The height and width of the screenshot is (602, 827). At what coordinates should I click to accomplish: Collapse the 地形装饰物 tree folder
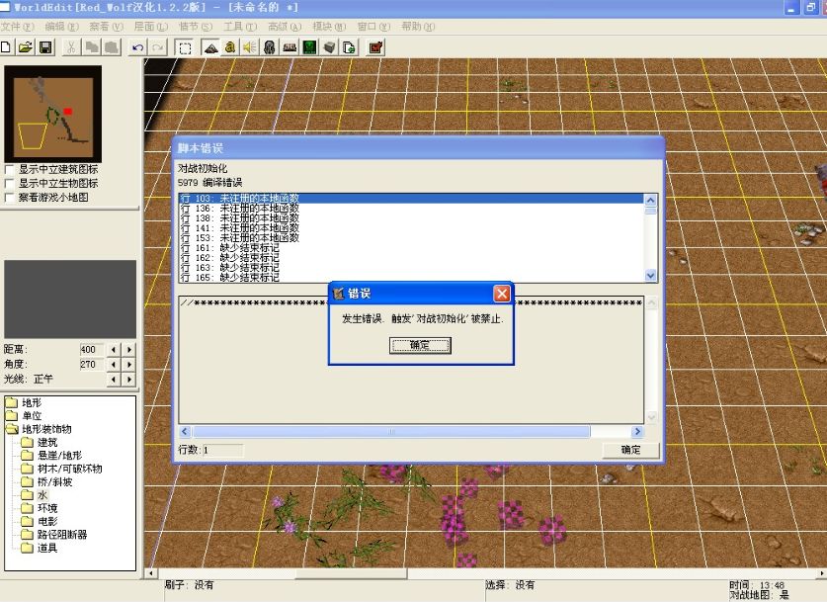pos(13,429)
